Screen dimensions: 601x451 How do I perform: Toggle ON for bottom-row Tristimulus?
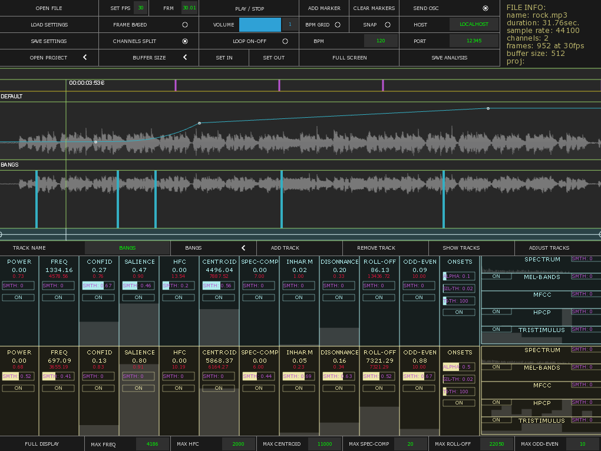click(x=496, y=420)
